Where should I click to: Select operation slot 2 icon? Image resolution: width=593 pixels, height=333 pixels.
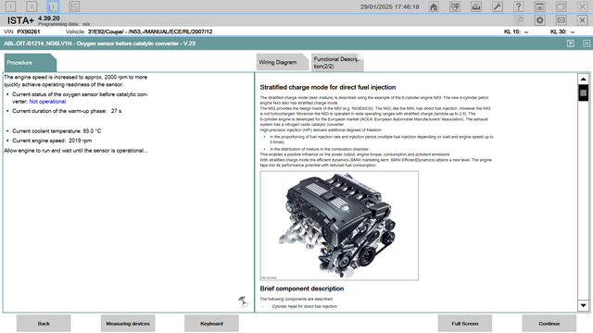[32, 6]
